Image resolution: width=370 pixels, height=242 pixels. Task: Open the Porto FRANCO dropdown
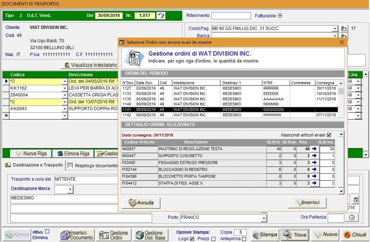(264, 218)
